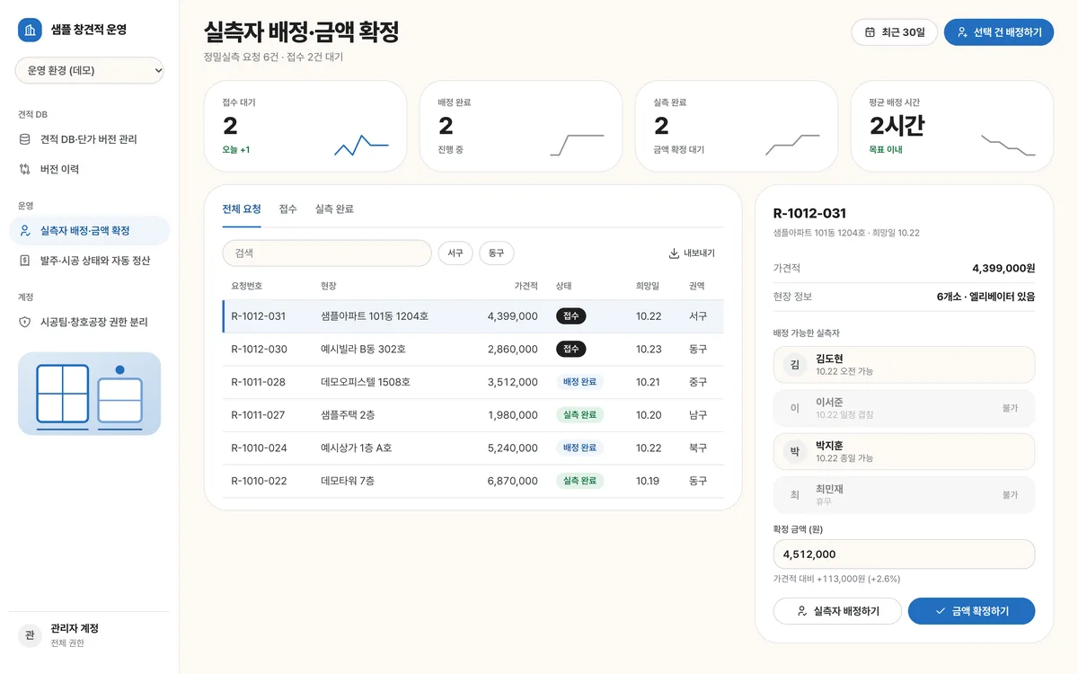The image size is (1078, 674).
Task: Click the person icon in 실측자 배정하기 button
Action: (802, 611)
